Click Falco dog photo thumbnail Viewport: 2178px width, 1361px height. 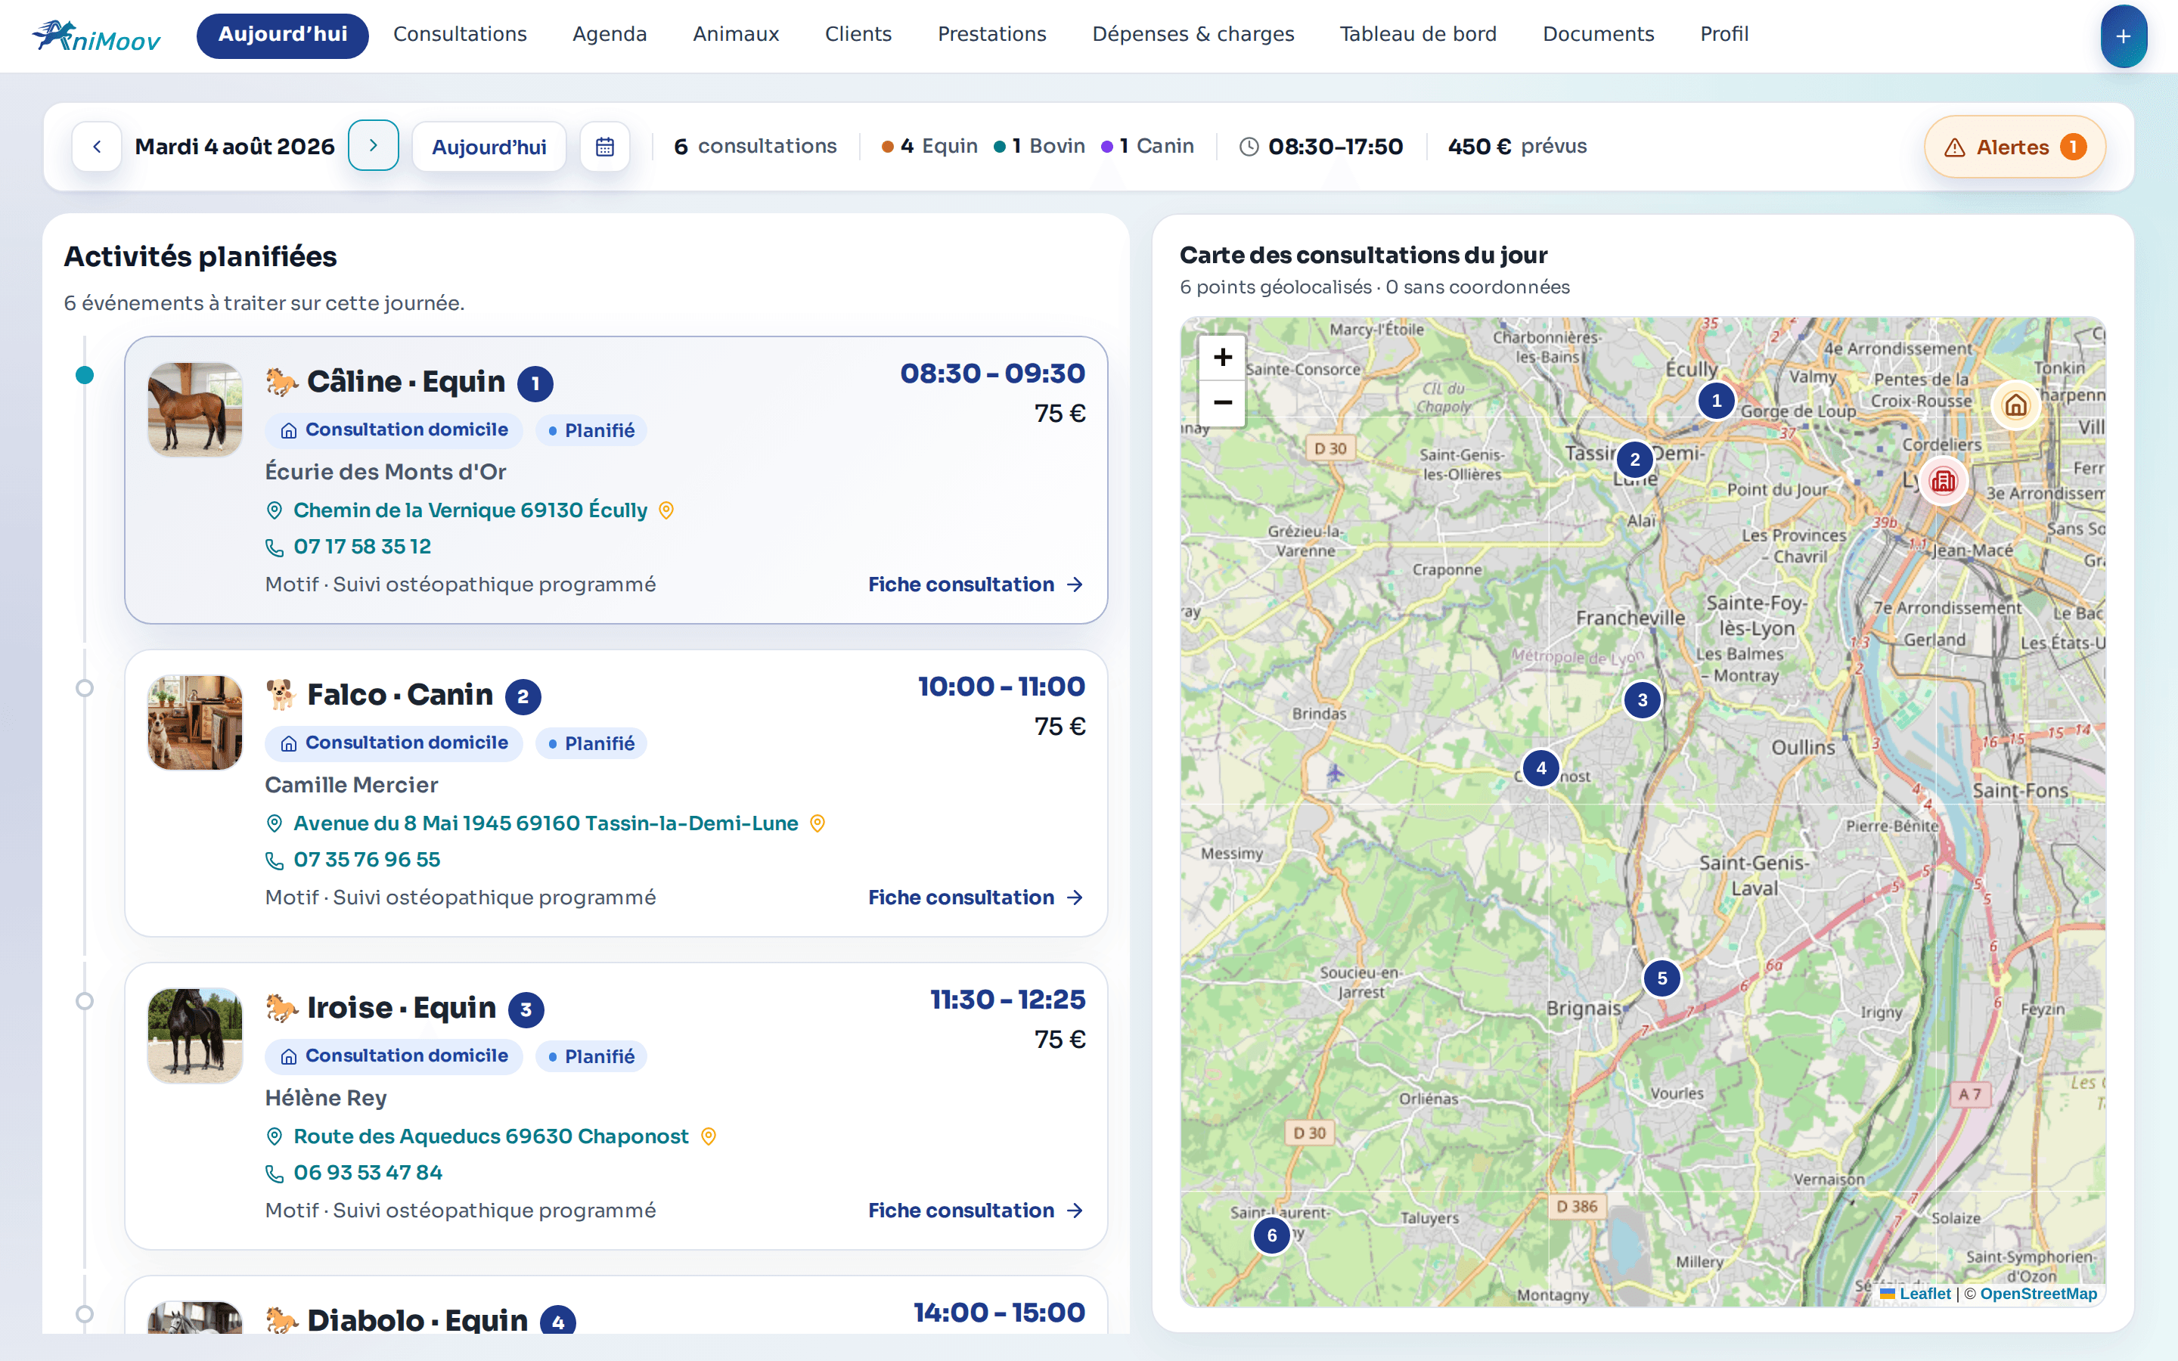pos(195,723)
